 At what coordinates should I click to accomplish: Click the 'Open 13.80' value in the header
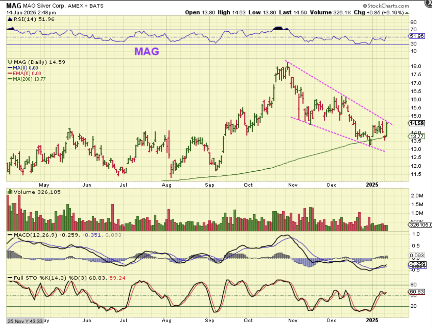click(200, 13)
